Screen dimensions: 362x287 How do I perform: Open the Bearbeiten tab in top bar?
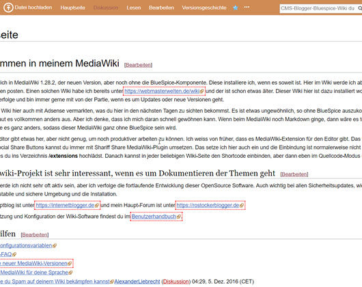(x=161, y=8)
